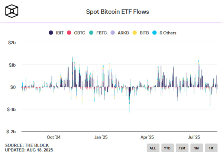
Task: Click the Spot Bitcoin ETF Flows title
Action: 117,11
